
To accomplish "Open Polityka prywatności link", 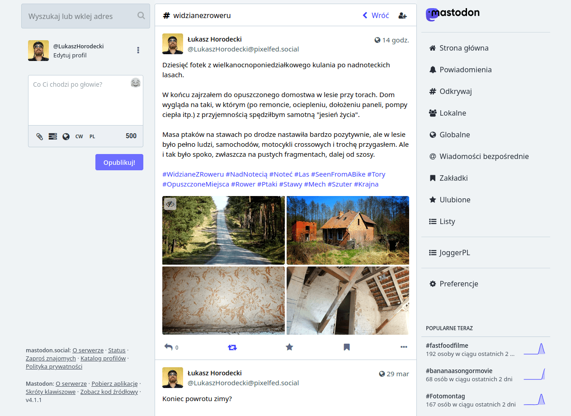I will tap(54, 366).
